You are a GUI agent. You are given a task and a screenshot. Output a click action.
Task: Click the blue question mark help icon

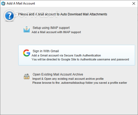pos(9,16)
